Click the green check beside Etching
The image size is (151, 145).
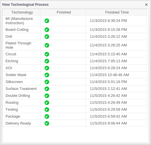pos(47,61)
